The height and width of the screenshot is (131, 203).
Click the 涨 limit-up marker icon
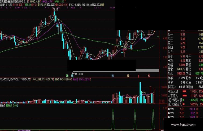pyautogui.click(x=149, y=76)
